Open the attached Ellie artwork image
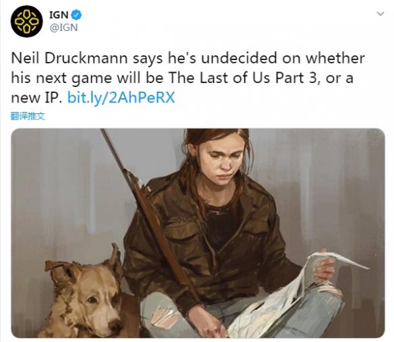The width and height of the screenshot is (394, 342). (x=198, y=233)
